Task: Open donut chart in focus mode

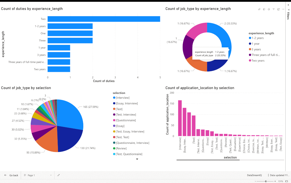Action: point(278,9)
